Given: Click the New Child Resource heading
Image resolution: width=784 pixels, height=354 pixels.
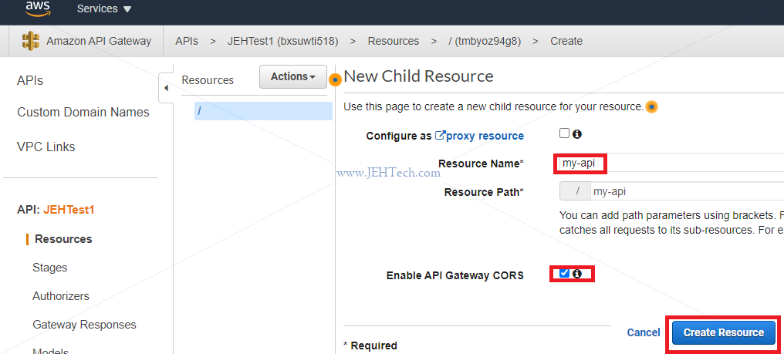Looking at the screenshot, I should click(419, 76).
